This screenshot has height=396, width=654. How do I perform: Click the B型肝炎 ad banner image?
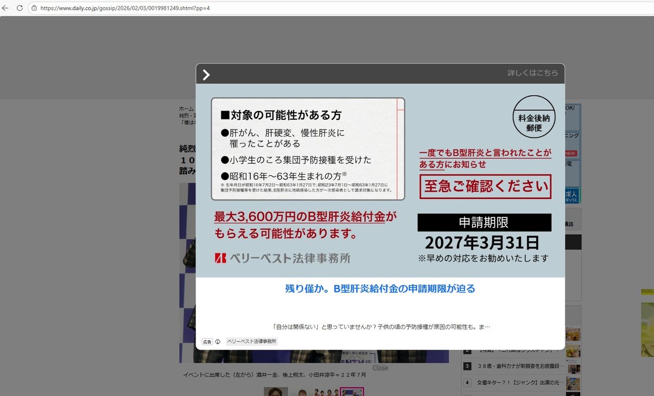380,181
